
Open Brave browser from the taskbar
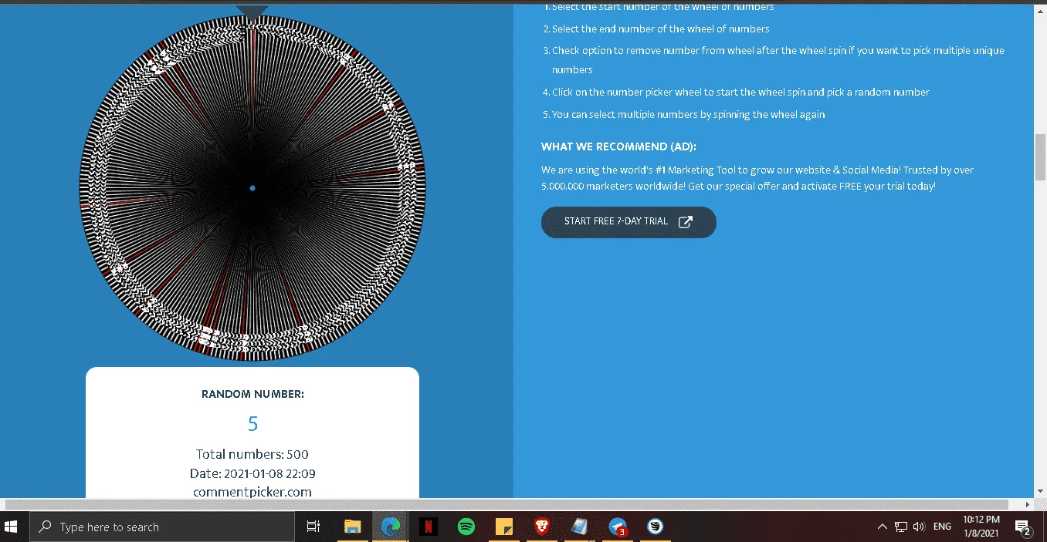tap(542, 527)
